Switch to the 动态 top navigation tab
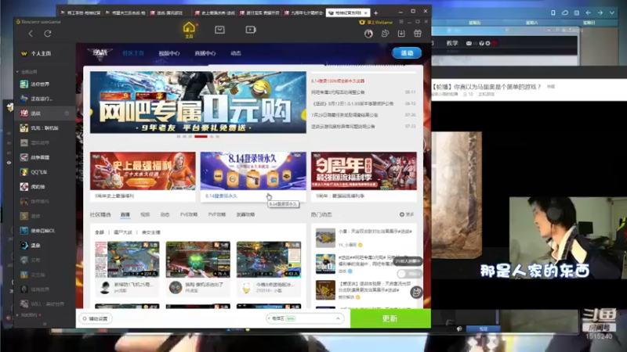Image resolution: width=627 pixels, height=352 pixels. (x=236, y=53)
